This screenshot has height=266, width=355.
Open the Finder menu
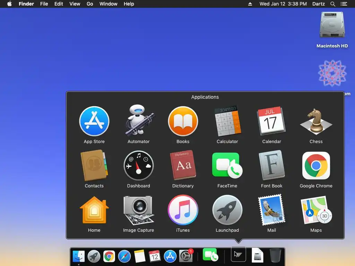pos(26,4)
